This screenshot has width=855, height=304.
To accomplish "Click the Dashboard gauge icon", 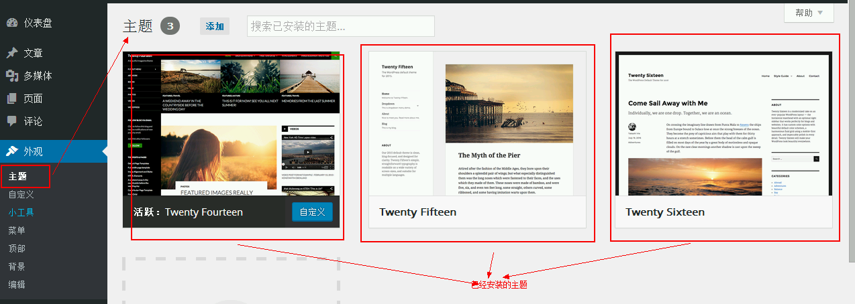I will point(12,23).
